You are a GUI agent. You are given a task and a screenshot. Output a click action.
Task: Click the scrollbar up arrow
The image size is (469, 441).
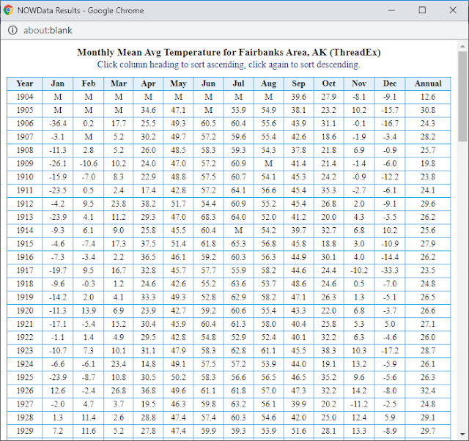tap(462, 46)
